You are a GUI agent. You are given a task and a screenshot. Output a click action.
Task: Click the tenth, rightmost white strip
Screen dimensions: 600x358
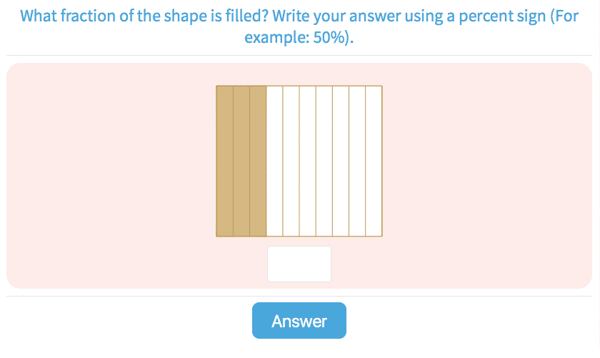click(374, 161)
